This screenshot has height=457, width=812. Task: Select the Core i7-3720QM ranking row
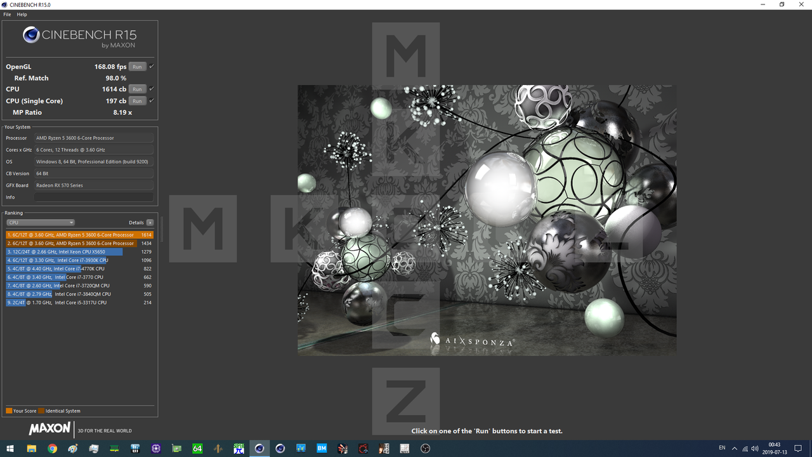(79, 286)
